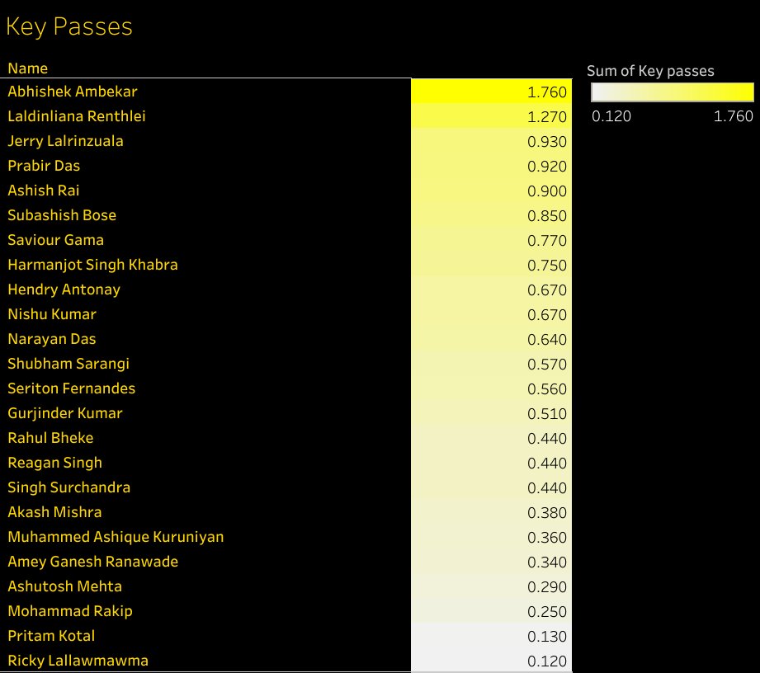Select the Name column header
The image size is (760, 673).
pos(26,68)
